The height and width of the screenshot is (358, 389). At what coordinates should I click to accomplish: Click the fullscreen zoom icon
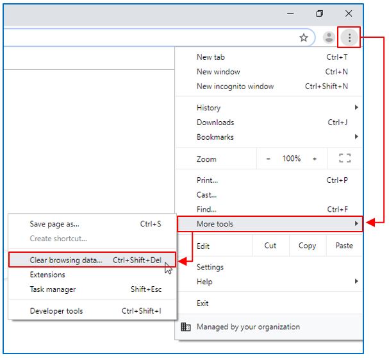pos(344,158)
